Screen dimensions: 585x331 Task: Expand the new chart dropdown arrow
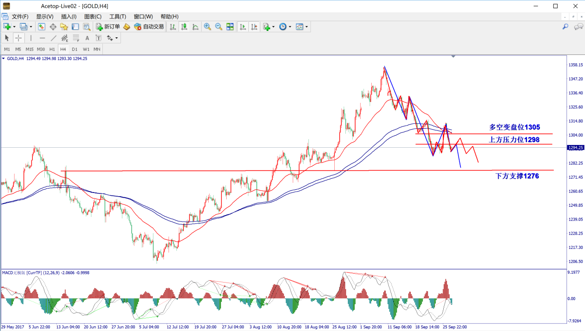point(14,27)
